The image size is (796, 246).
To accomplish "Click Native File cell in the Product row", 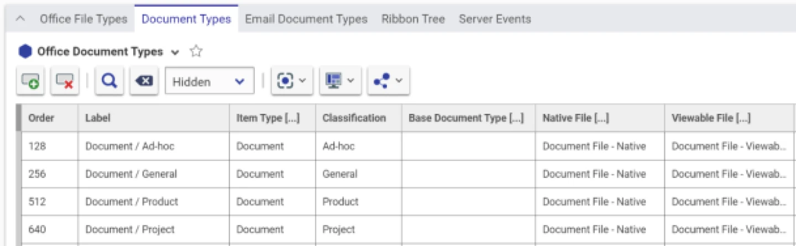I will point(600,202).
